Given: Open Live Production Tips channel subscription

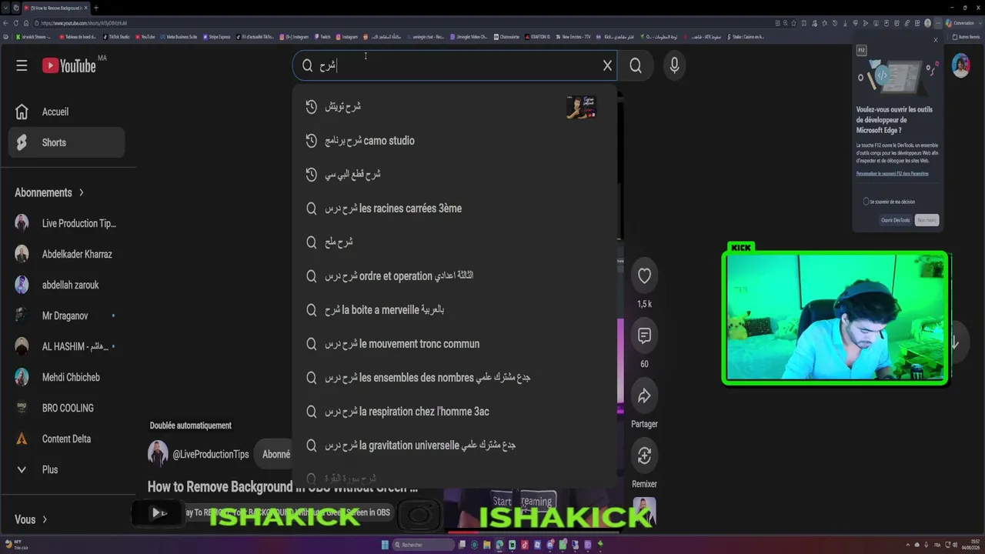Looking at the screenshot, I should pyautogui.click(x=66, y=223).
